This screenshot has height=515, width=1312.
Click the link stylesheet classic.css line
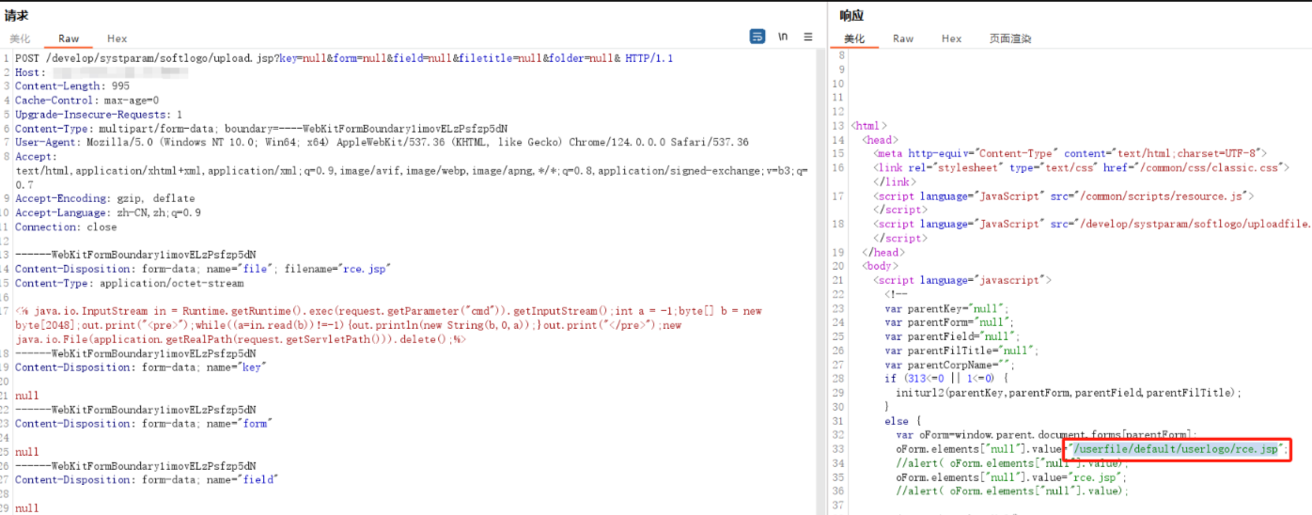click(1079, 167)
